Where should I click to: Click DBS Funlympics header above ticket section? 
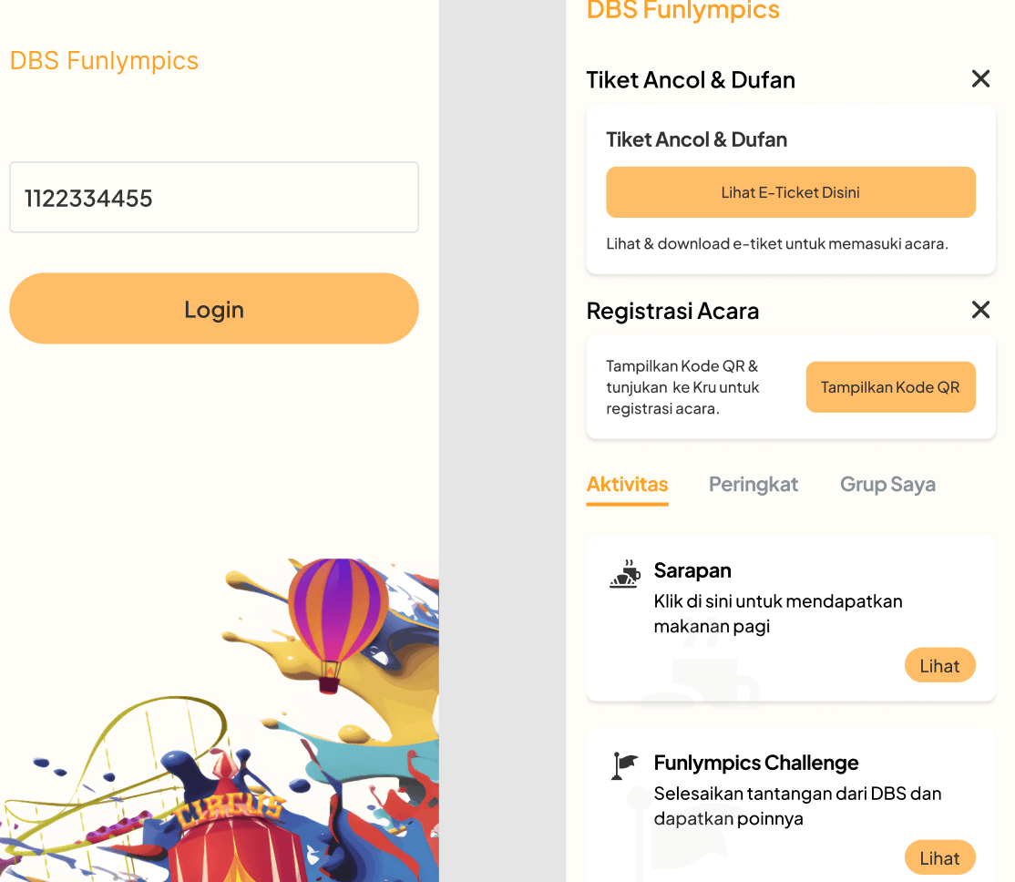pyautogui.click(x=683, y=11)
